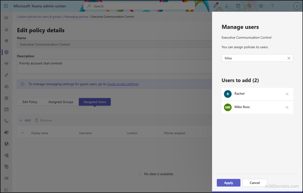Remove Rachel from users to add
303x193 pixels.
(287, 94)
